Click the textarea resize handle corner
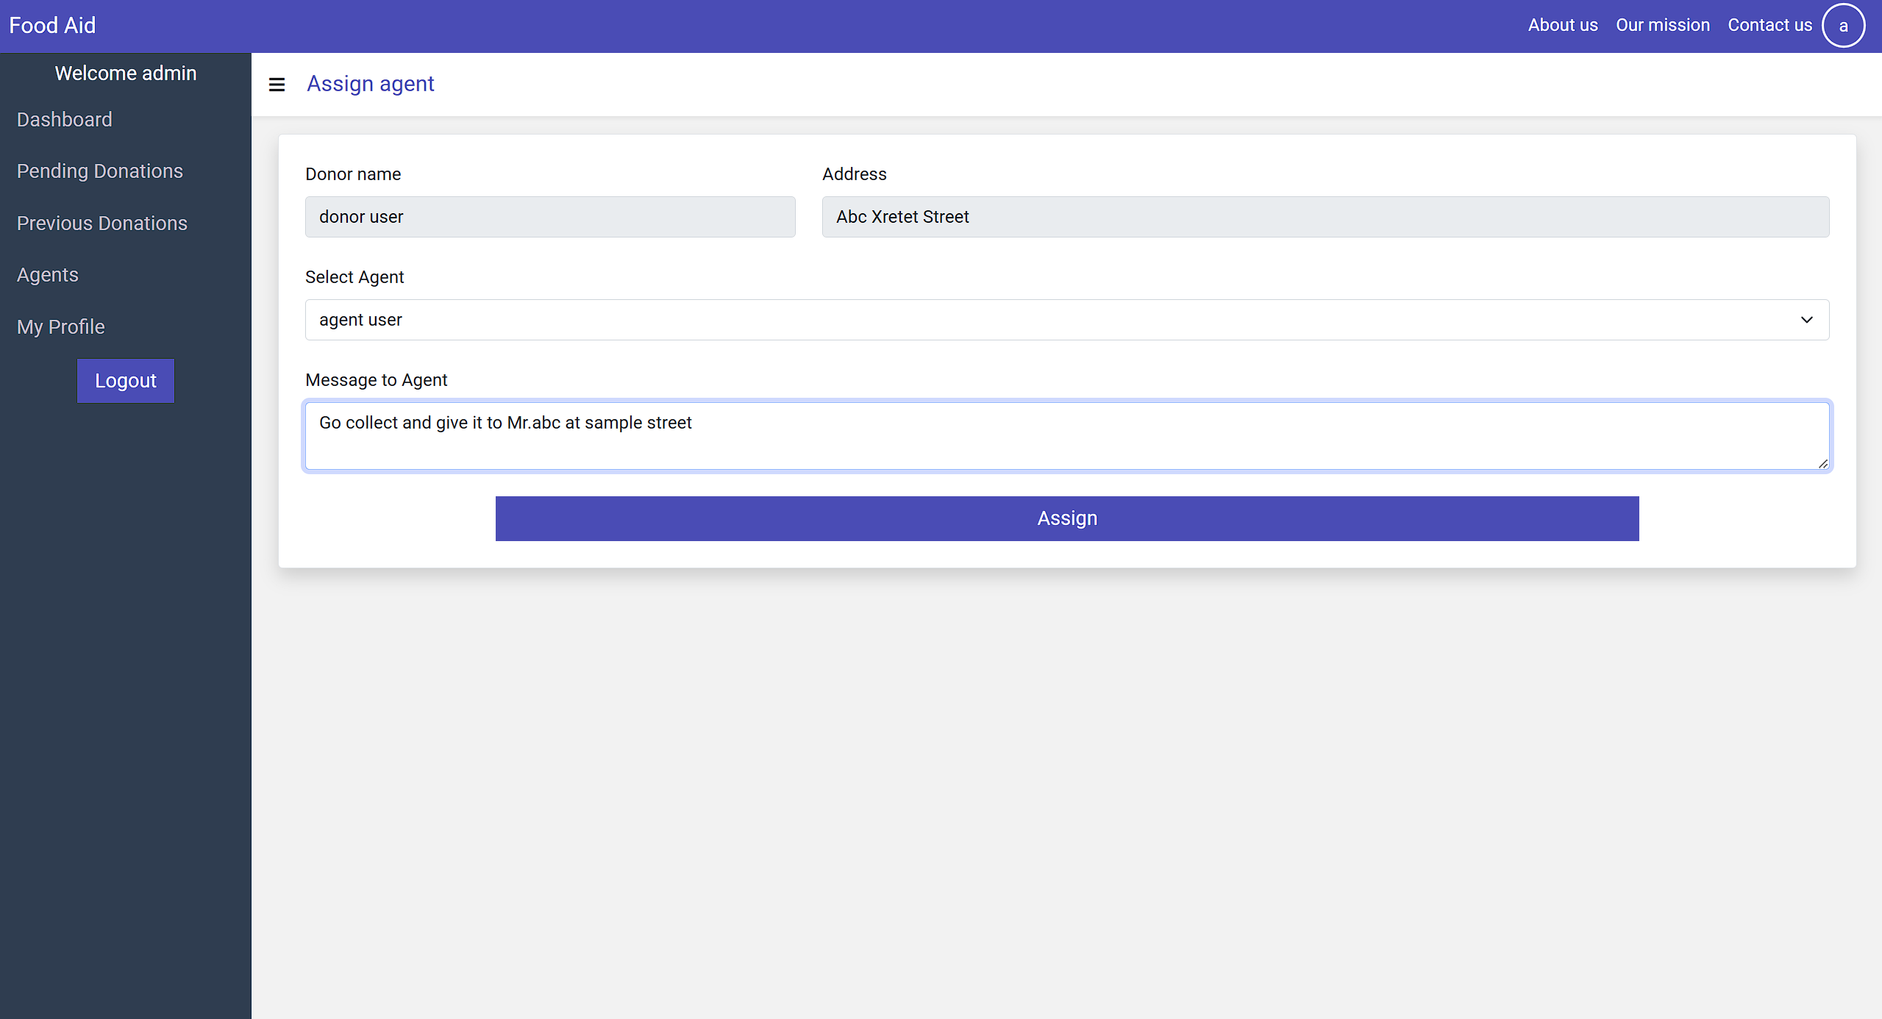This screenshot has width=1882, height=1019. [1823, 463]
